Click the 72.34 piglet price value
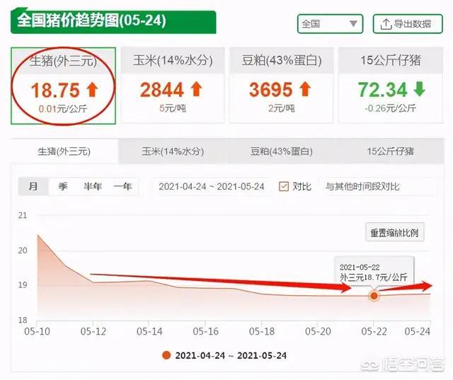 point(382,90)
